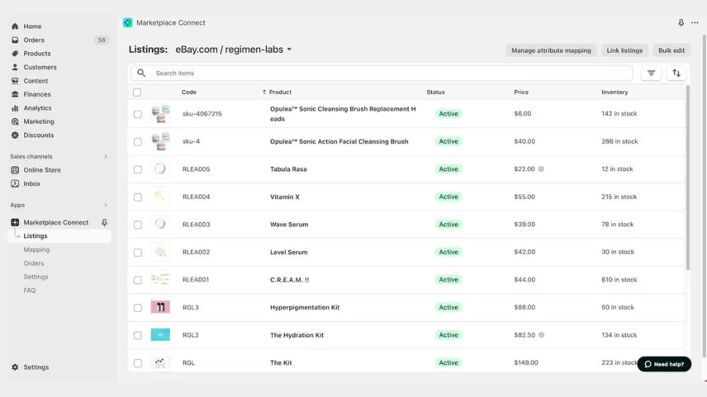Open the Tabula Rasa product link
This screenshot has height=397, width=707.
(288, 169)
